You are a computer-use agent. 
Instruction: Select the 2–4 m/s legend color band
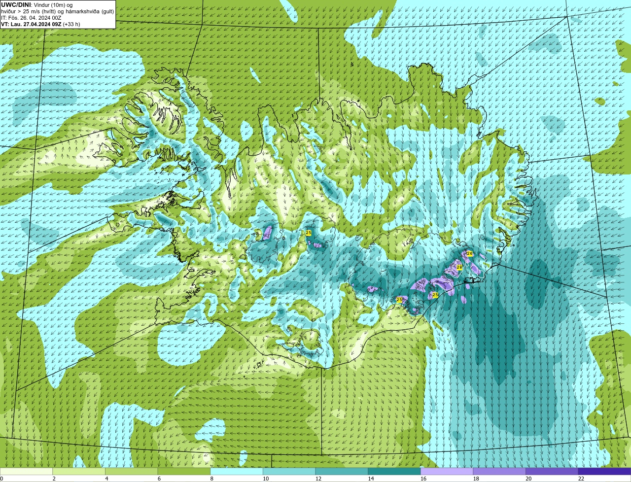click(x=79, y=471)
